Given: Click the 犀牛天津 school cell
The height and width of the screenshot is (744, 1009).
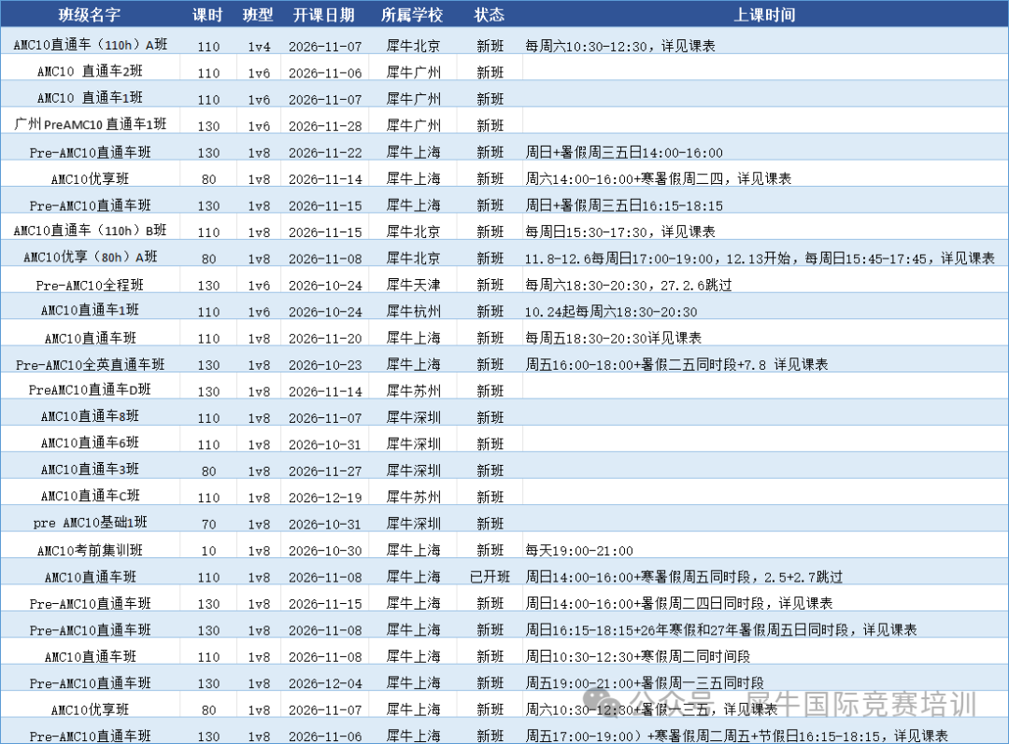Looking at the screenshot, I should tap(413, 285).
